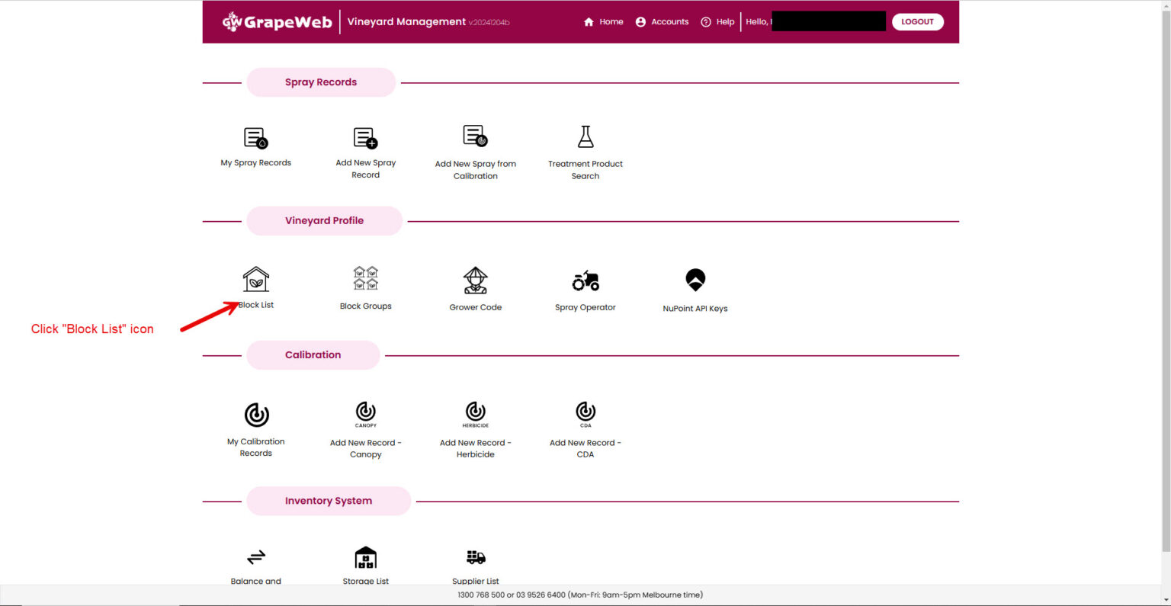This screenshot has width=1171, height=606.
Task: Open Treatment Product Search flask icon
Action: point(585,136)
